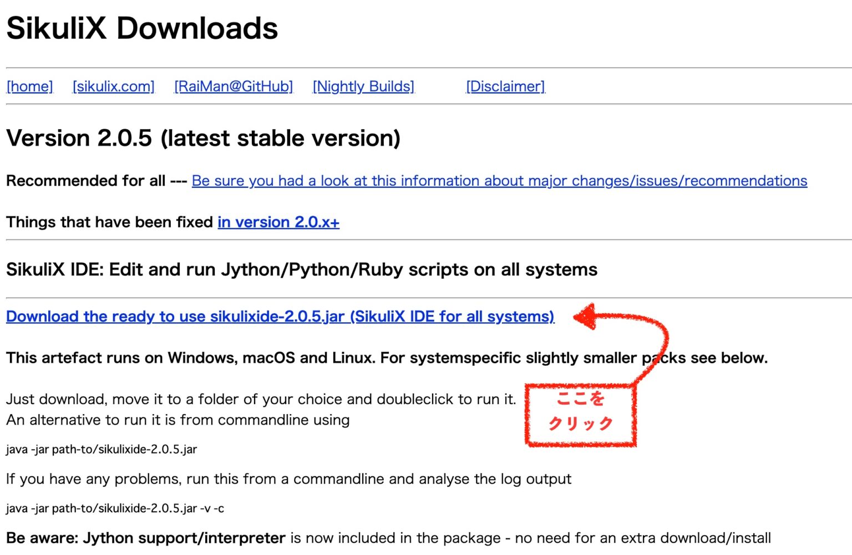The height and width of the screenshot is (555, 852).
Task: Click the 'Things that have been fixed' text
Action: [109, 222]
